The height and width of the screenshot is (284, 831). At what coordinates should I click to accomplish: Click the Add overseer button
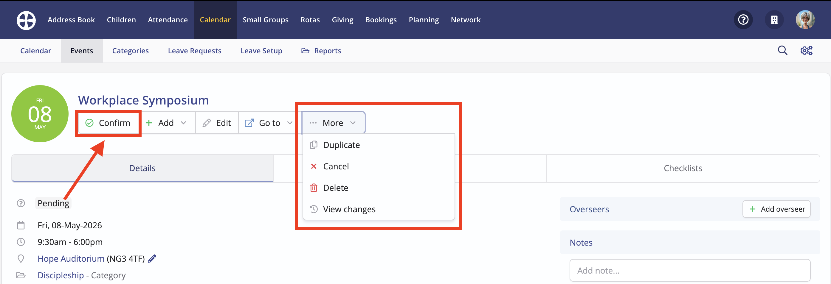pyautogui.click(x=776, y=209)
